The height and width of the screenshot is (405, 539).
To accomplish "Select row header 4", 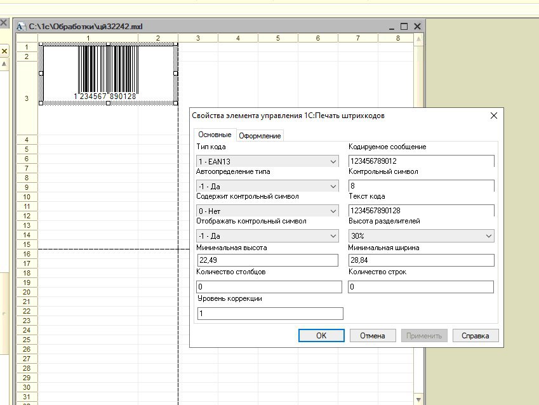I will click(27, 140).
